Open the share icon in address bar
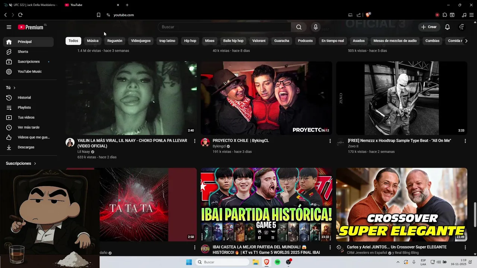477x268 pixels. [x=358, y=15]
